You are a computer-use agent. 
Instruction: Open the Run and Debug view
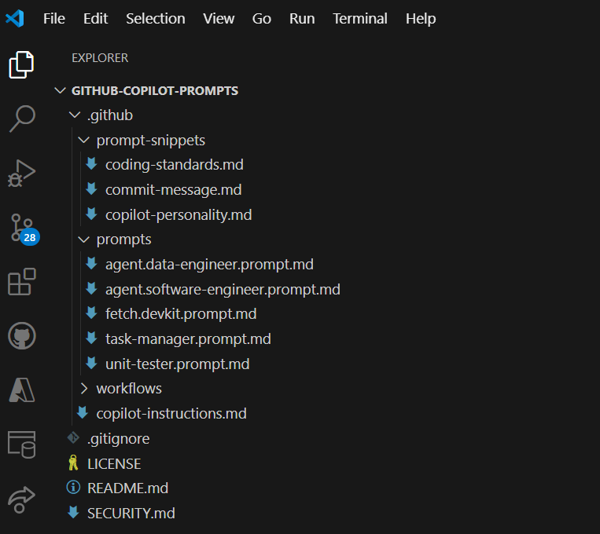click(21, 174)
